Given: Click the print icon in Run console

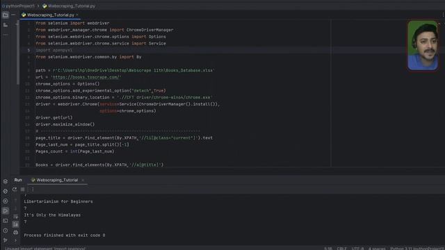Looking at the screenshot, I should (x=15, y=233).
